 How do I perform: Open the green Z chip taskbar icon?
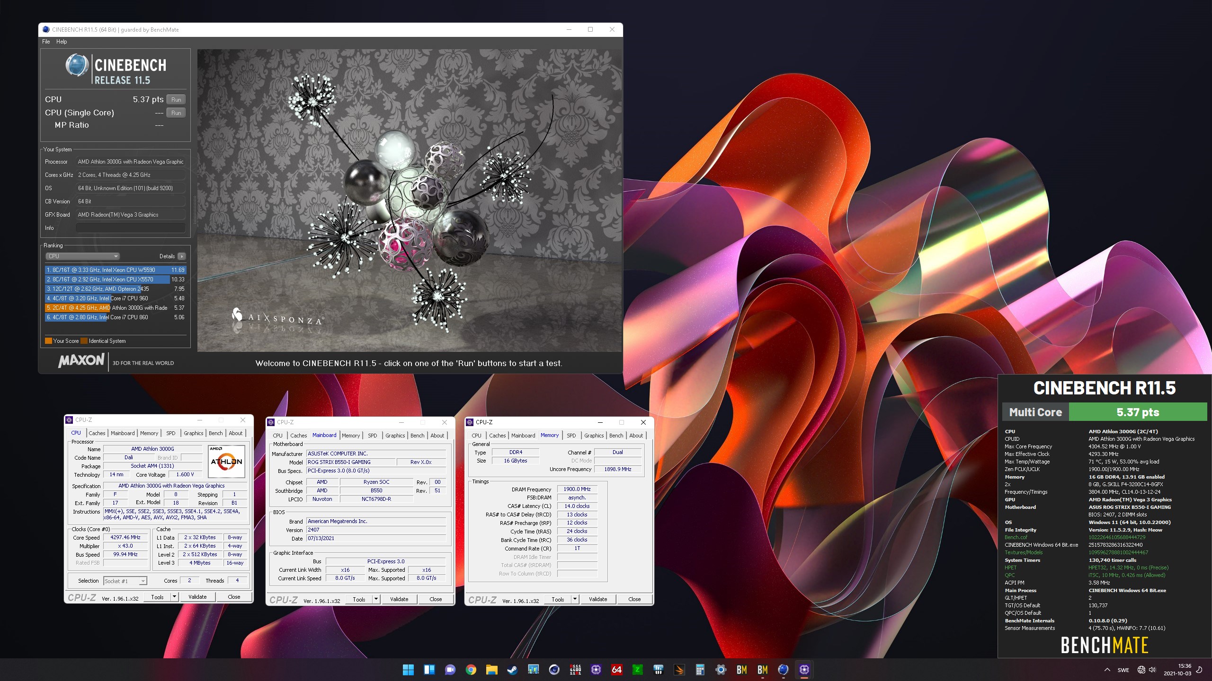(x=638, y=670)
